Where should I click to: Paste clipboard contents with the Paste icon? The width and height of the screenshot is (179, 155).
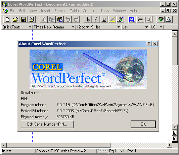60,19
